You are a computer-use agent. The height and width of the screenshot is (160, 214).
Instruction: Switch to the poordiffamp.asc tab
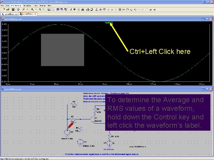(x=10, y=14)
